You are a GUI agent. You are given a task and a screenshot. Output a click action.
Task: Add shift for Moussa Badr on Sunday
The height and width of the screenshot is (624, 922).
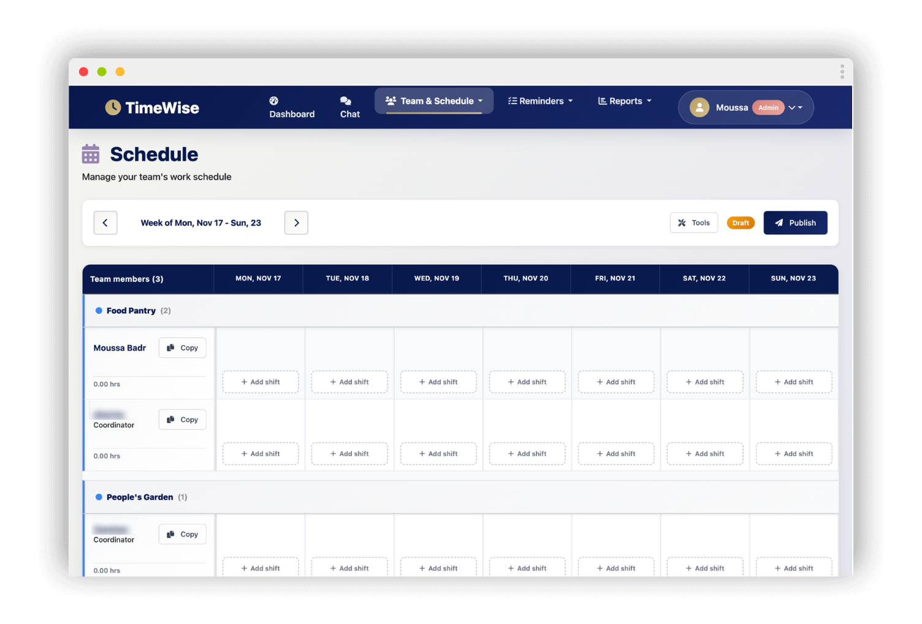tap(794, 382)
